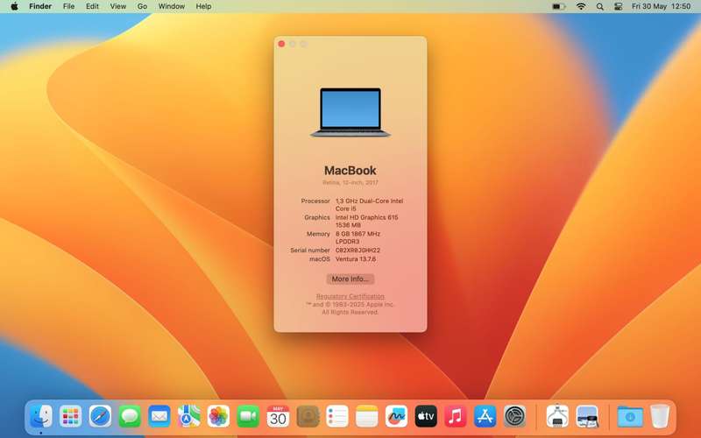Open System Information in the Dock
701x438 pixels.
(x=557, y=417)
